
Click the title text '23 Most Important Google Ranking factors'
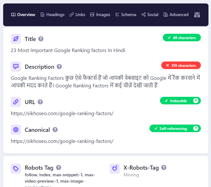[x=68, y=50]
